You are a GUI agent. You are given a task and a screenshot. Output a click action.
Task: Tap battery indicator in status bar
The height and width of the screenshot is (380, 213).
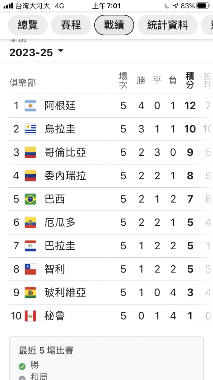coord(203,6)
